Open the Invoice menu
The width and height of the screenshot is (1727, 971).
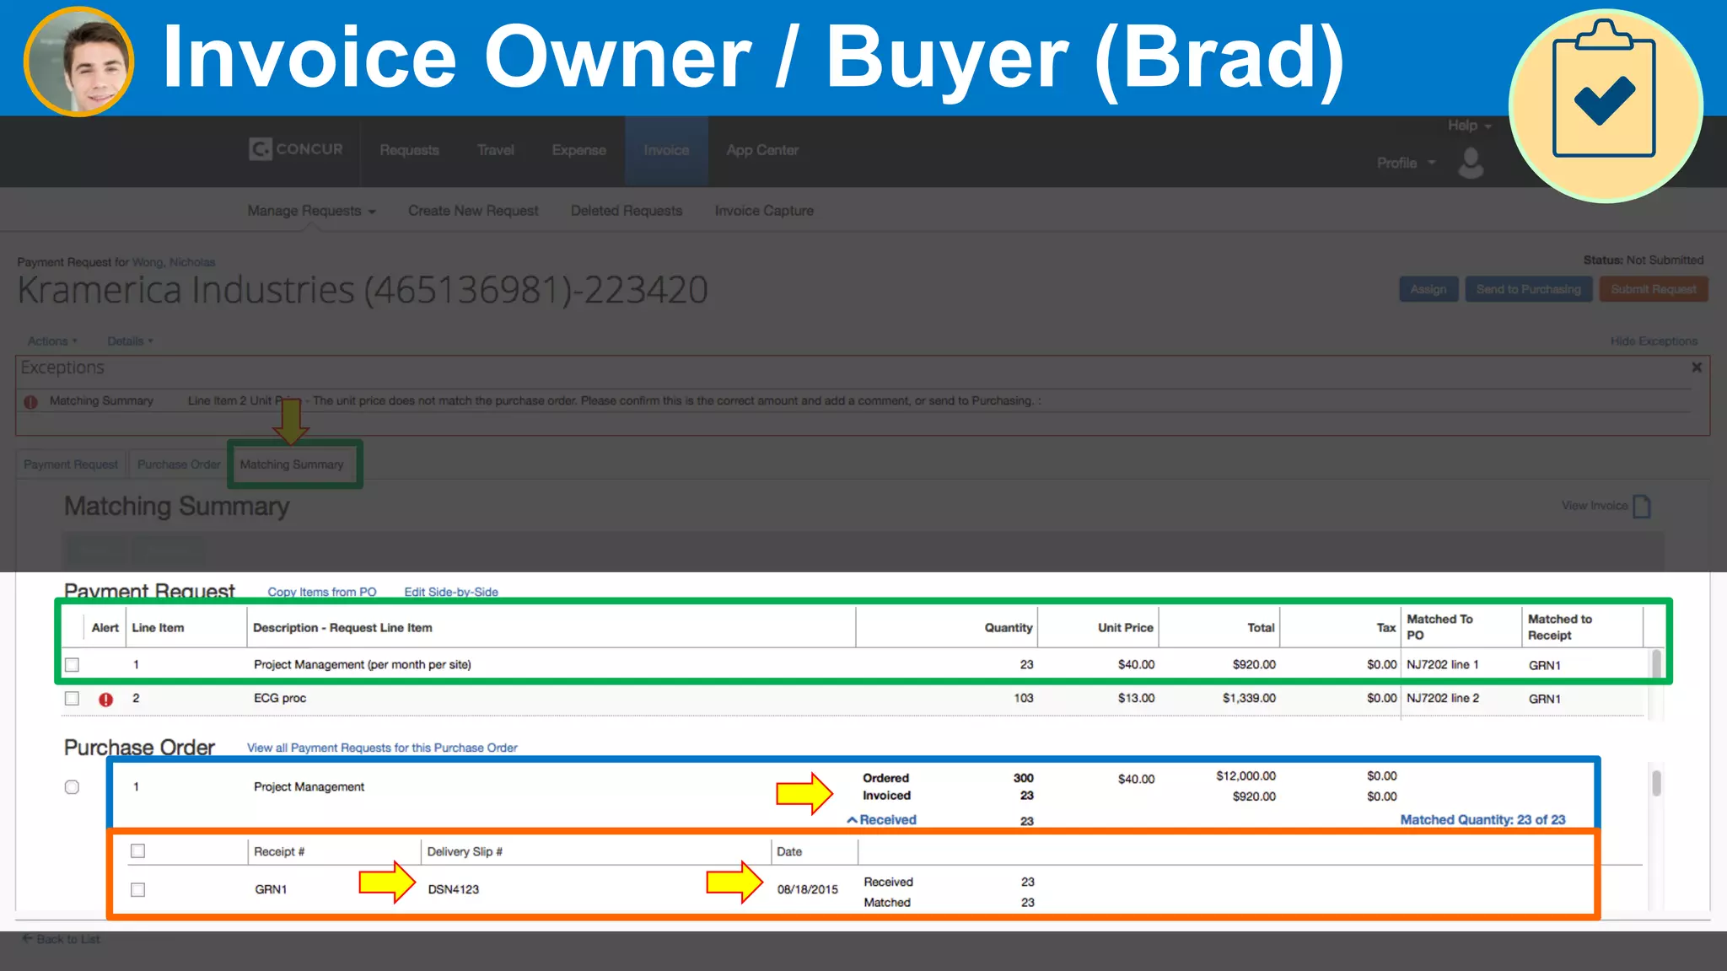coord(666,150)
